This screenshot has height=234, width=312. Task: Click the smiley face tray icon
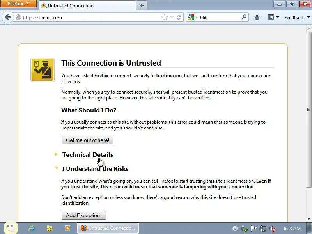[235, 229]
